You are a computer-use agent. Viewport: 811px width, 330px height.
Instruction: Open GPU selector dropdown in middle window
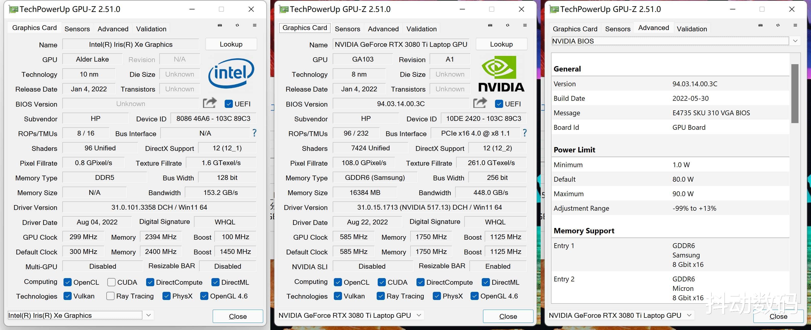click(419, 315)
